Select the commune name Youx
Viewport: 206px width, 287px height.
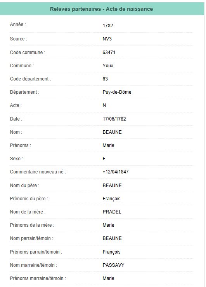coord(108,65)
